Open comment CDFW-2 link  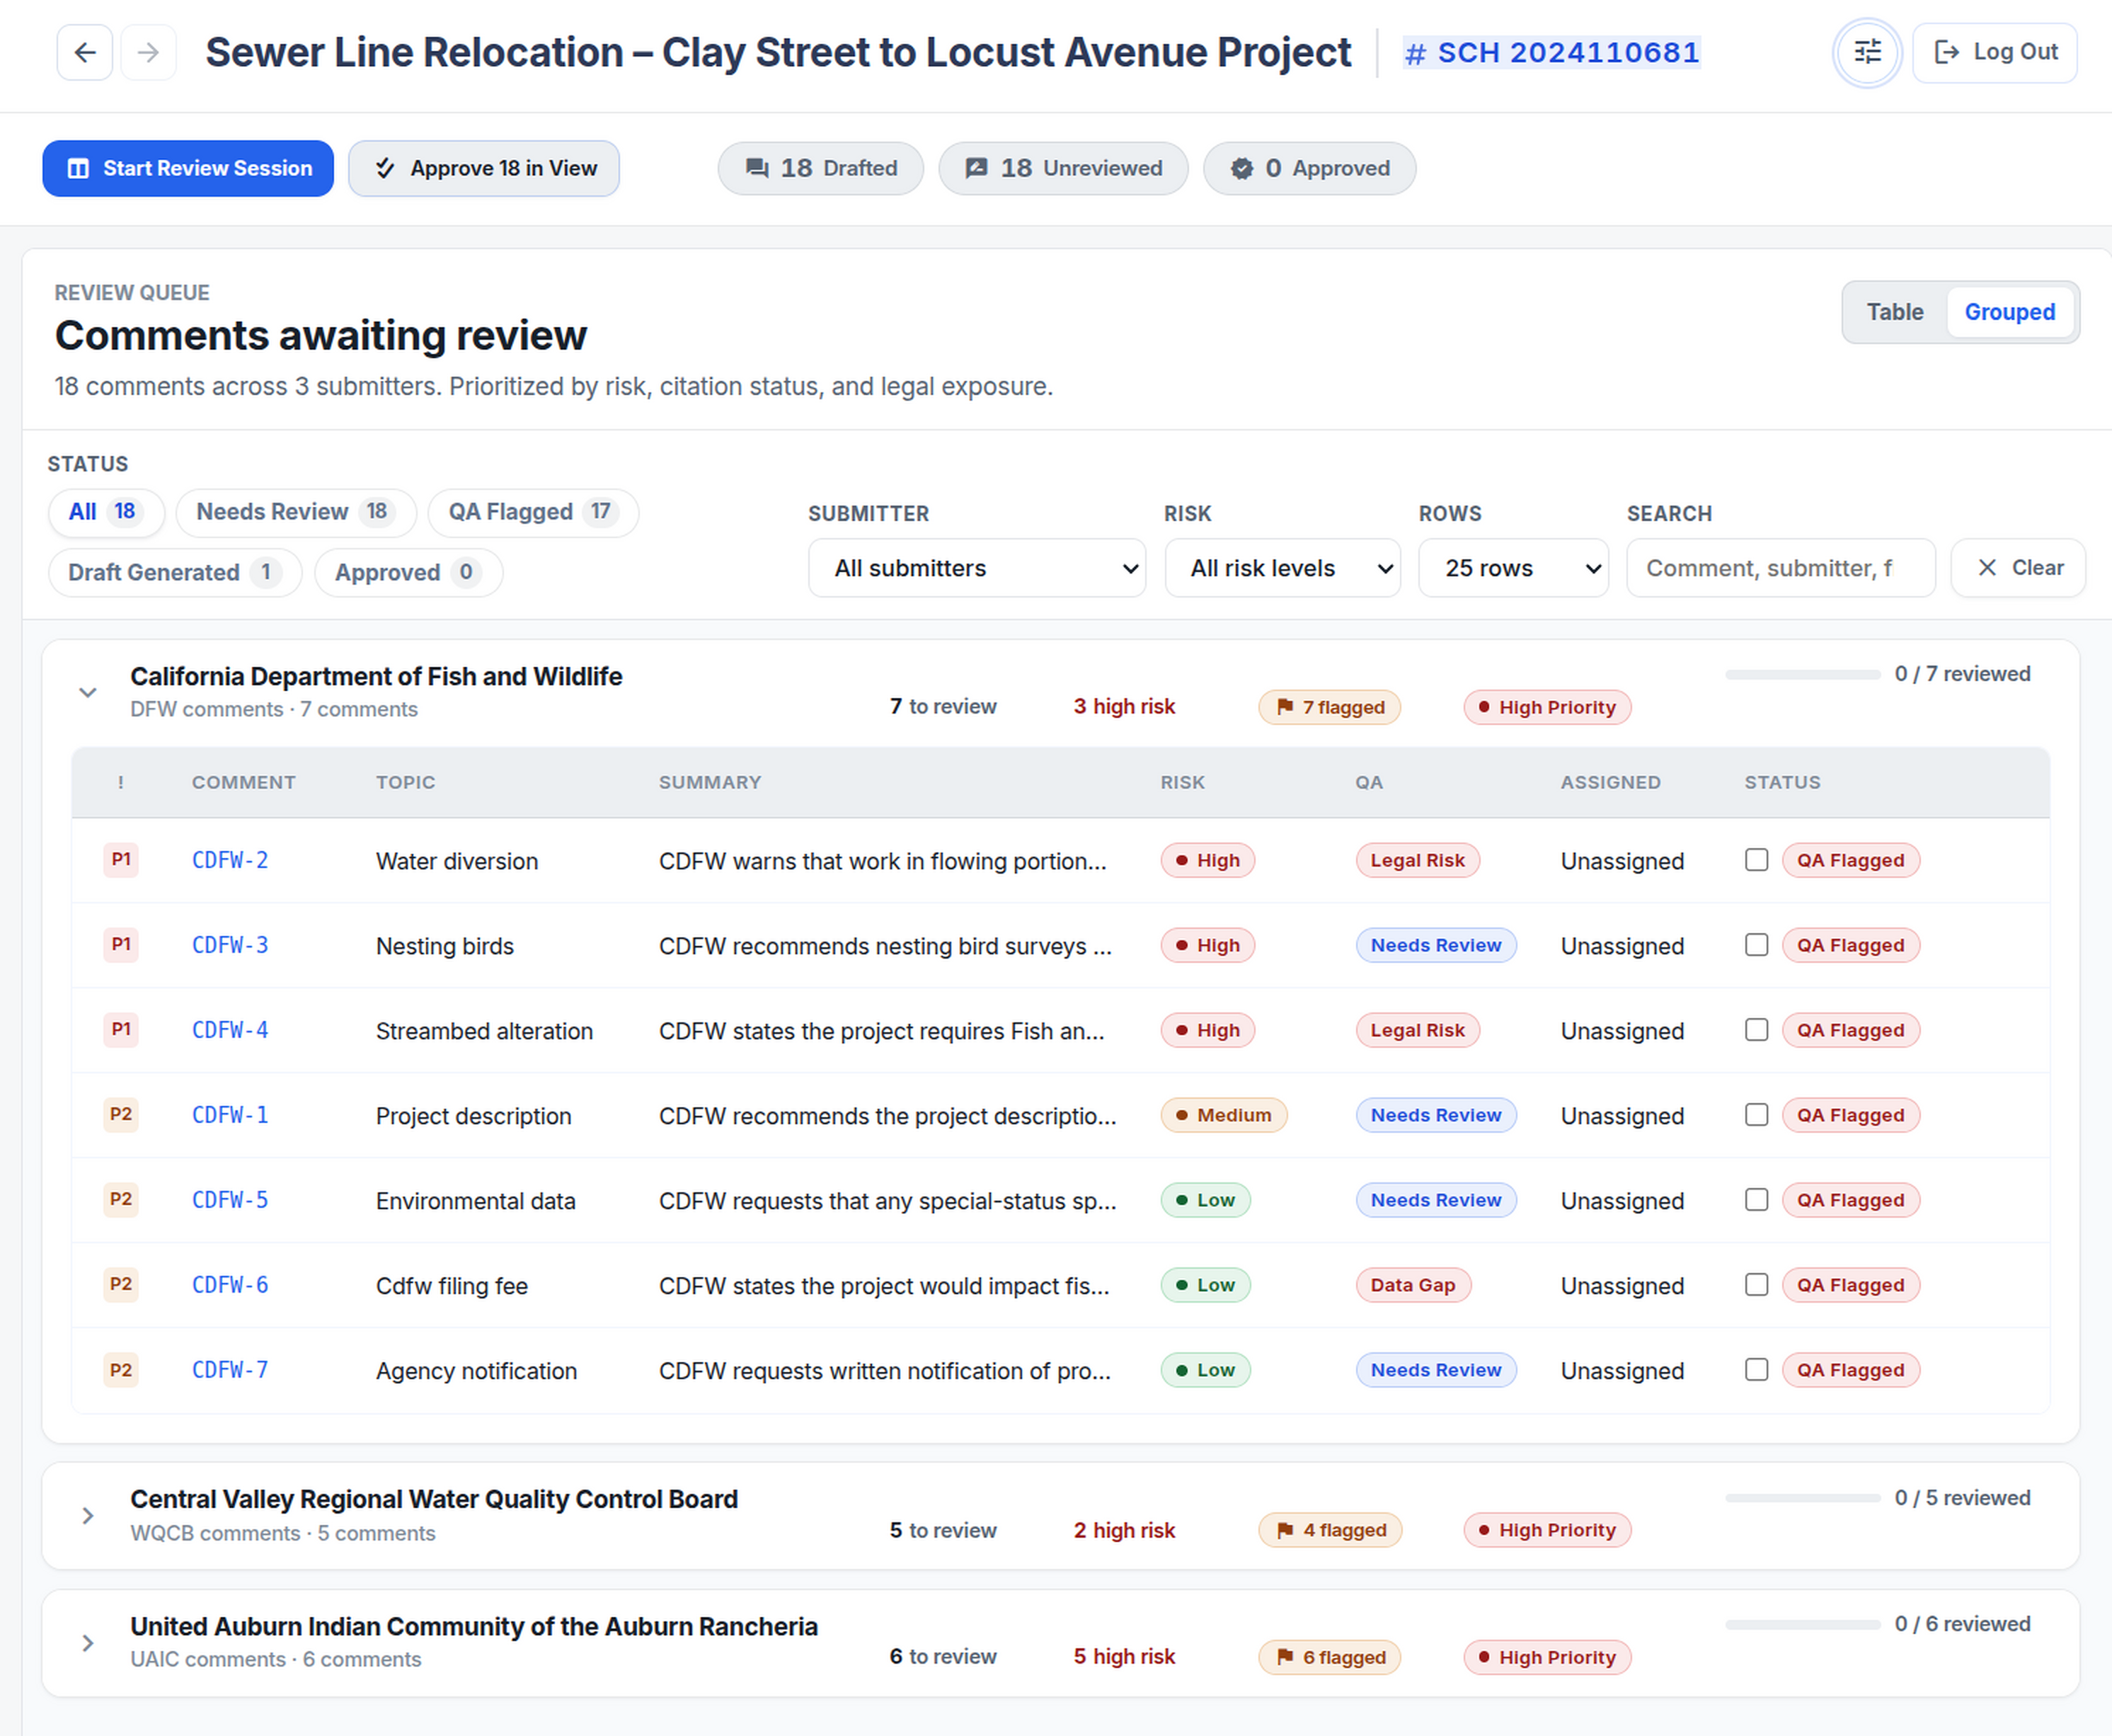coord(230,860)
